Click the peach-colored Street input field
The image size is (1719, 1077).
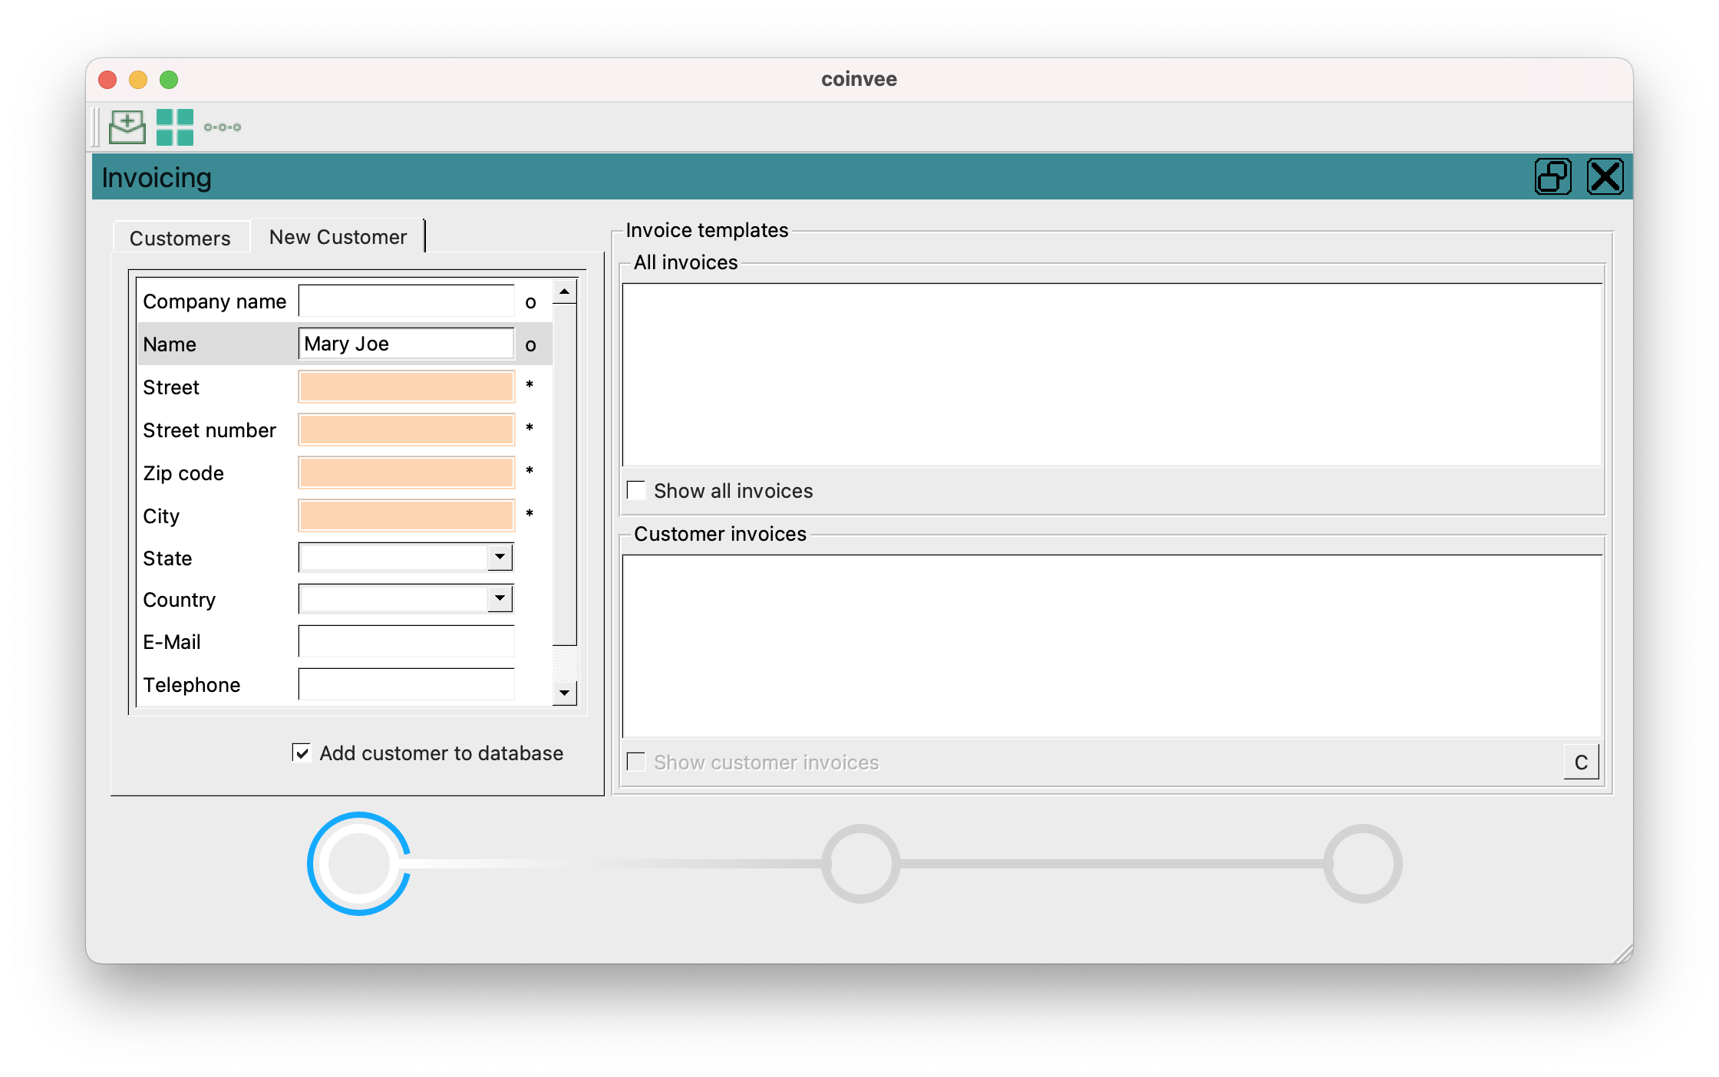[x=406, y=387]
